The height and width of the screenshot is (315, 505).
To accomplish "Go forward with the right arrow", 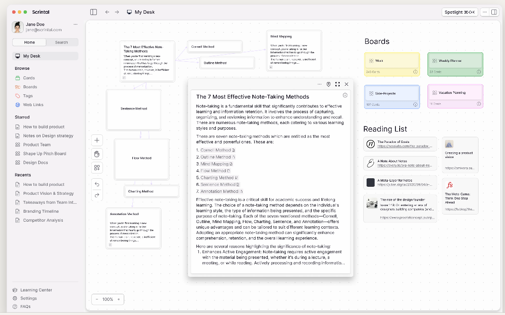I will [117, 12].
